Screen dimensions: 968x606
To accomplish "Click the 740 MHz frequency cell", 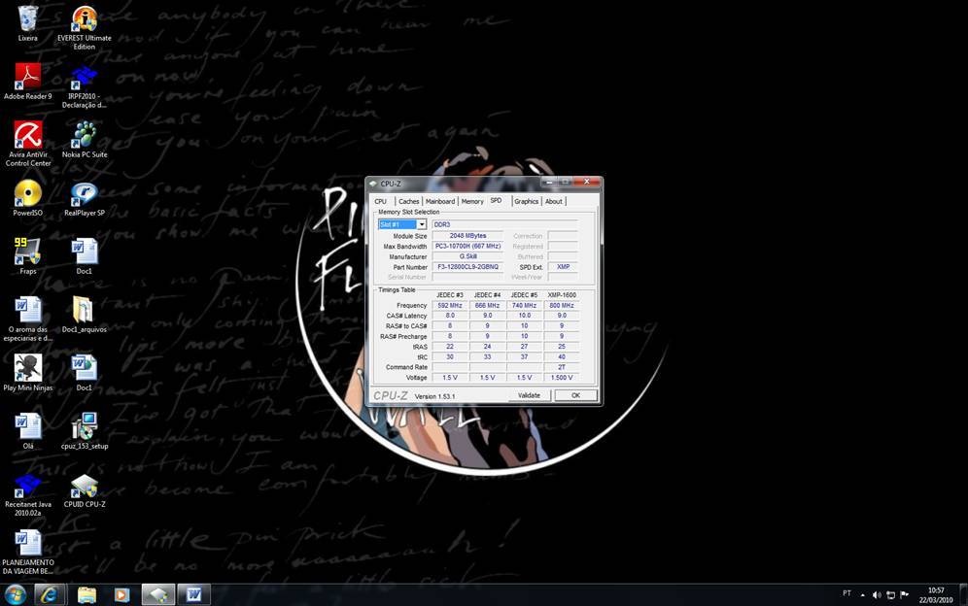I will (524, 306).
